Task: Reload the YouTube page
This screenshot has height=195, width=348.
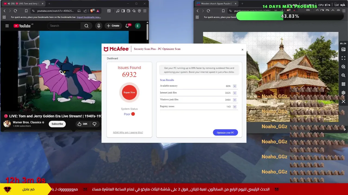Action: [x=15, y=11]
